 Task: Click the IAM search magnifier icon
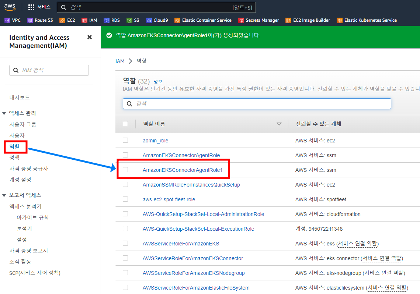[16, 70]
